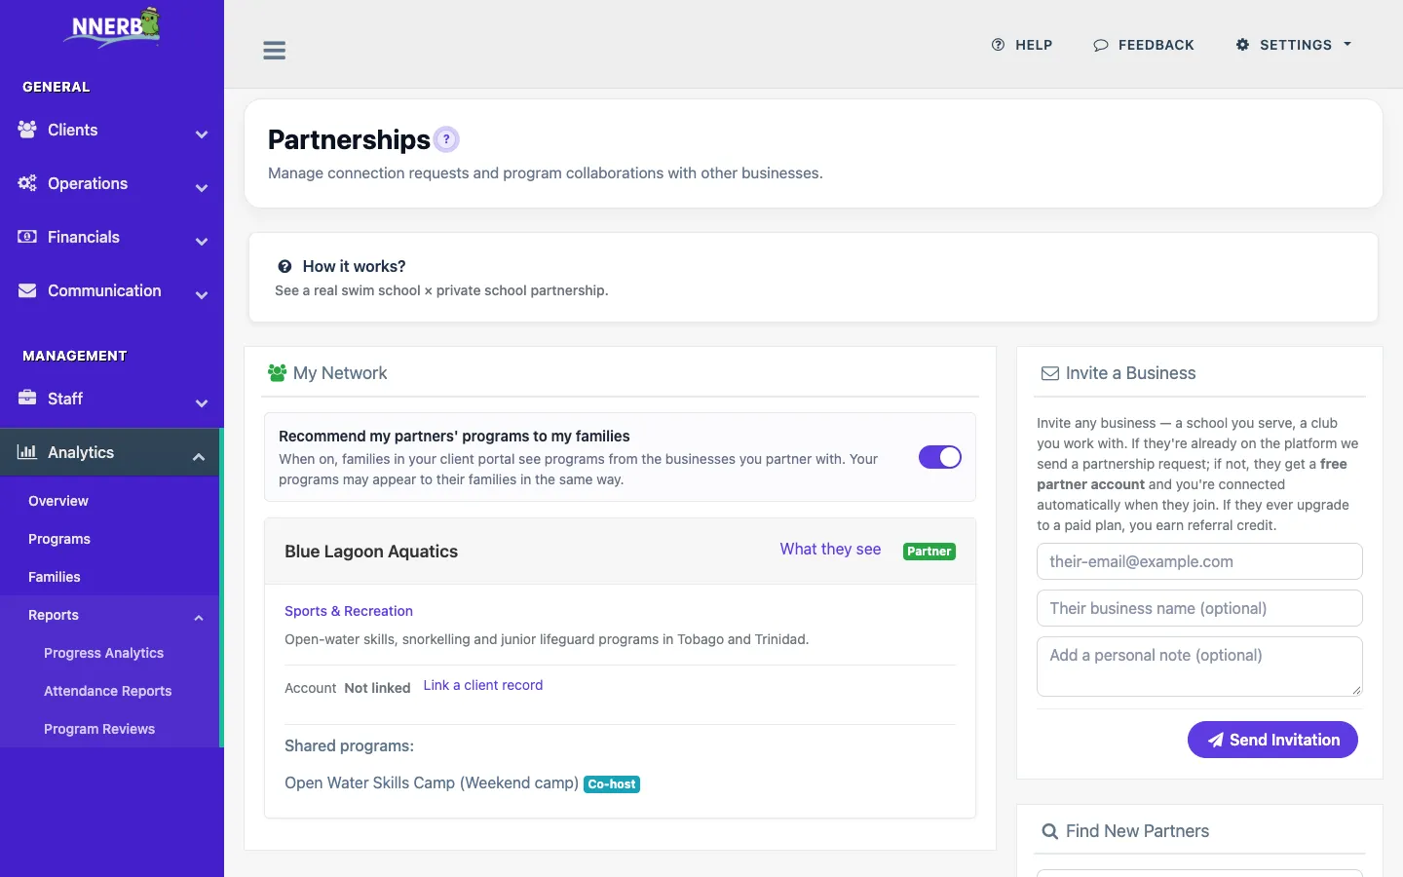Toggle the hamburger sidebar menu icon
1403x877 pixels.
click(275, 51)
